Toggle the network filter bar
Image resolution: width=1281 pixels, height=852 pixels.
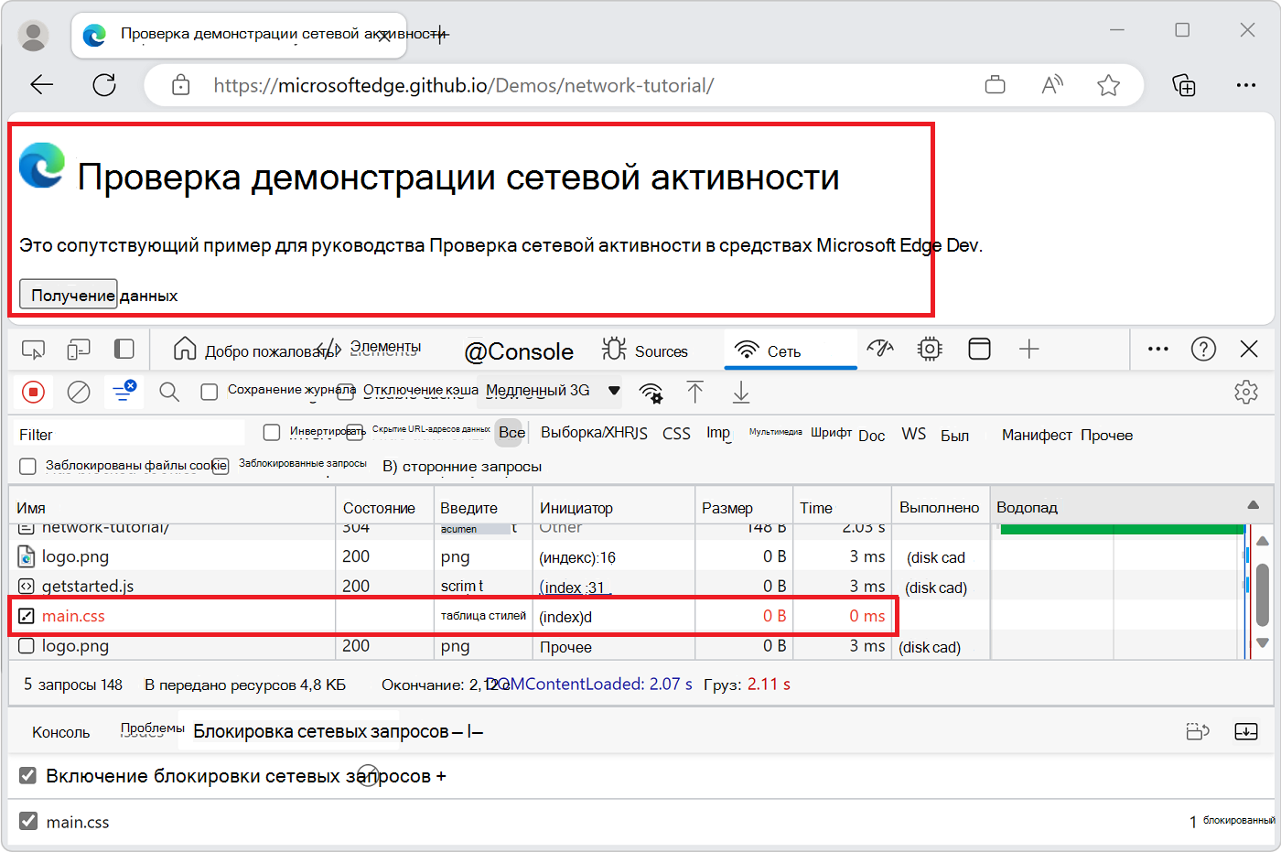[124, 391]
